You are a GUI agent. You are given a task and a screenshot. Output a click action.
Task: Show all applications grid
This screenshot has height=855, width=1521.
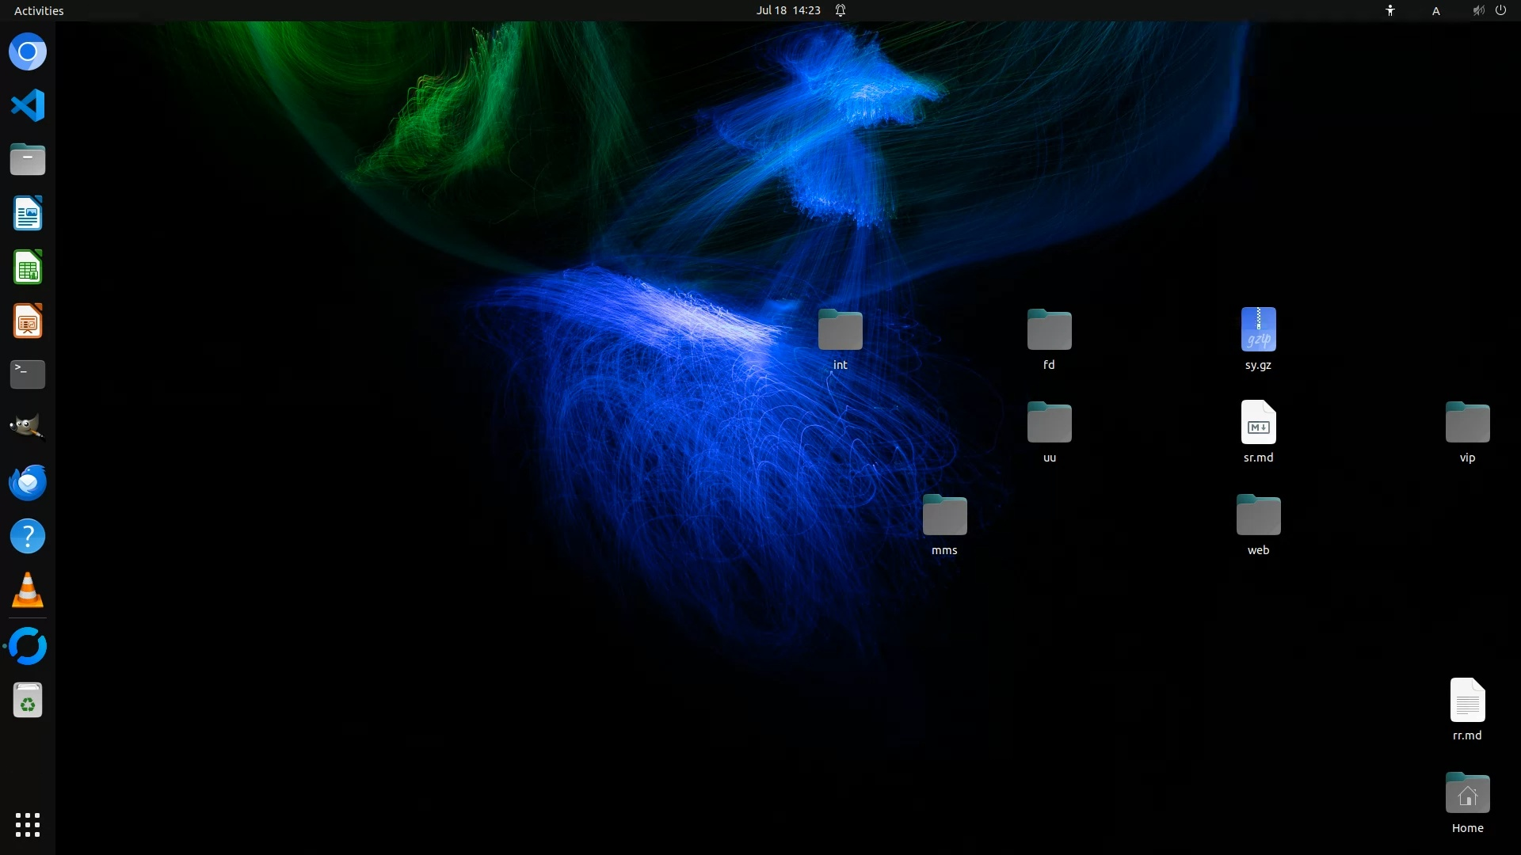[28, 824]
